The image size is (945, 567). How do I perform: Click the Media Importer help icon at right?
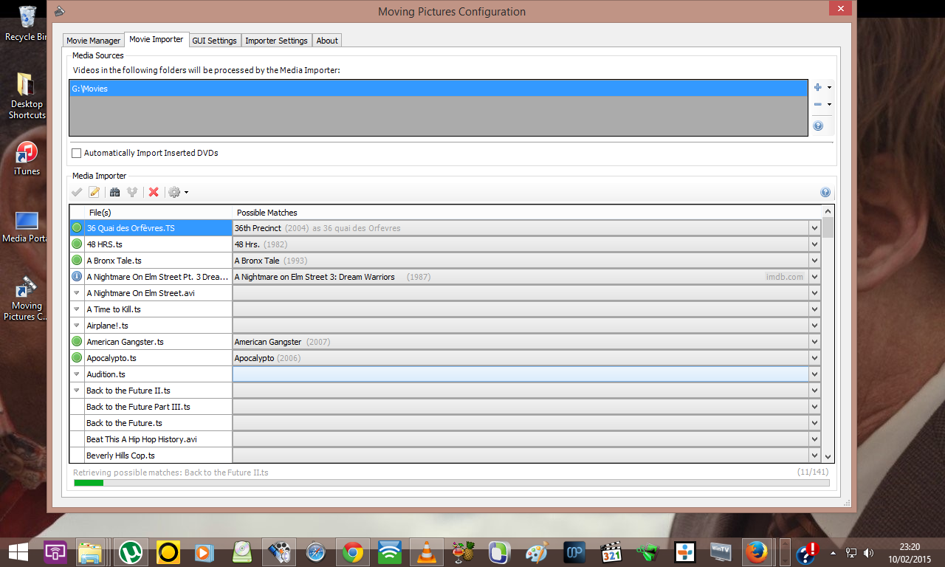coord(825,193)
